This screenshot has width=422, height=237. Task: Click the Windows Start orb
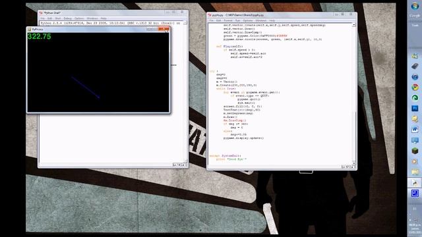point(415,6)
